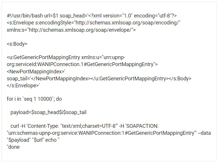218x163 pixels.
Task: Click the 'for i in `seq 1 10000`; do' line
Action: (x=34, y=99)
